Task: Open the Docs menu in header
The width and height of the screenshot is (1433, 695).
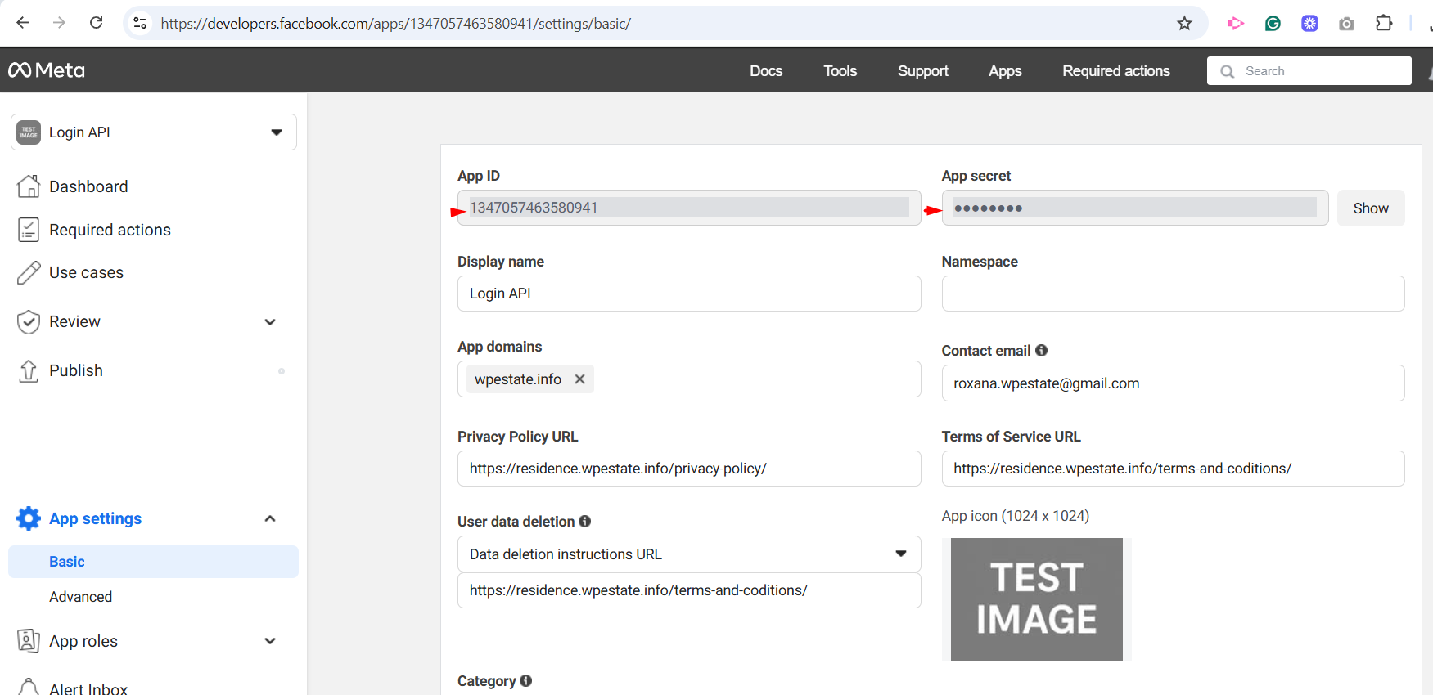Action: pyautogui.click(x=765, y=71)
